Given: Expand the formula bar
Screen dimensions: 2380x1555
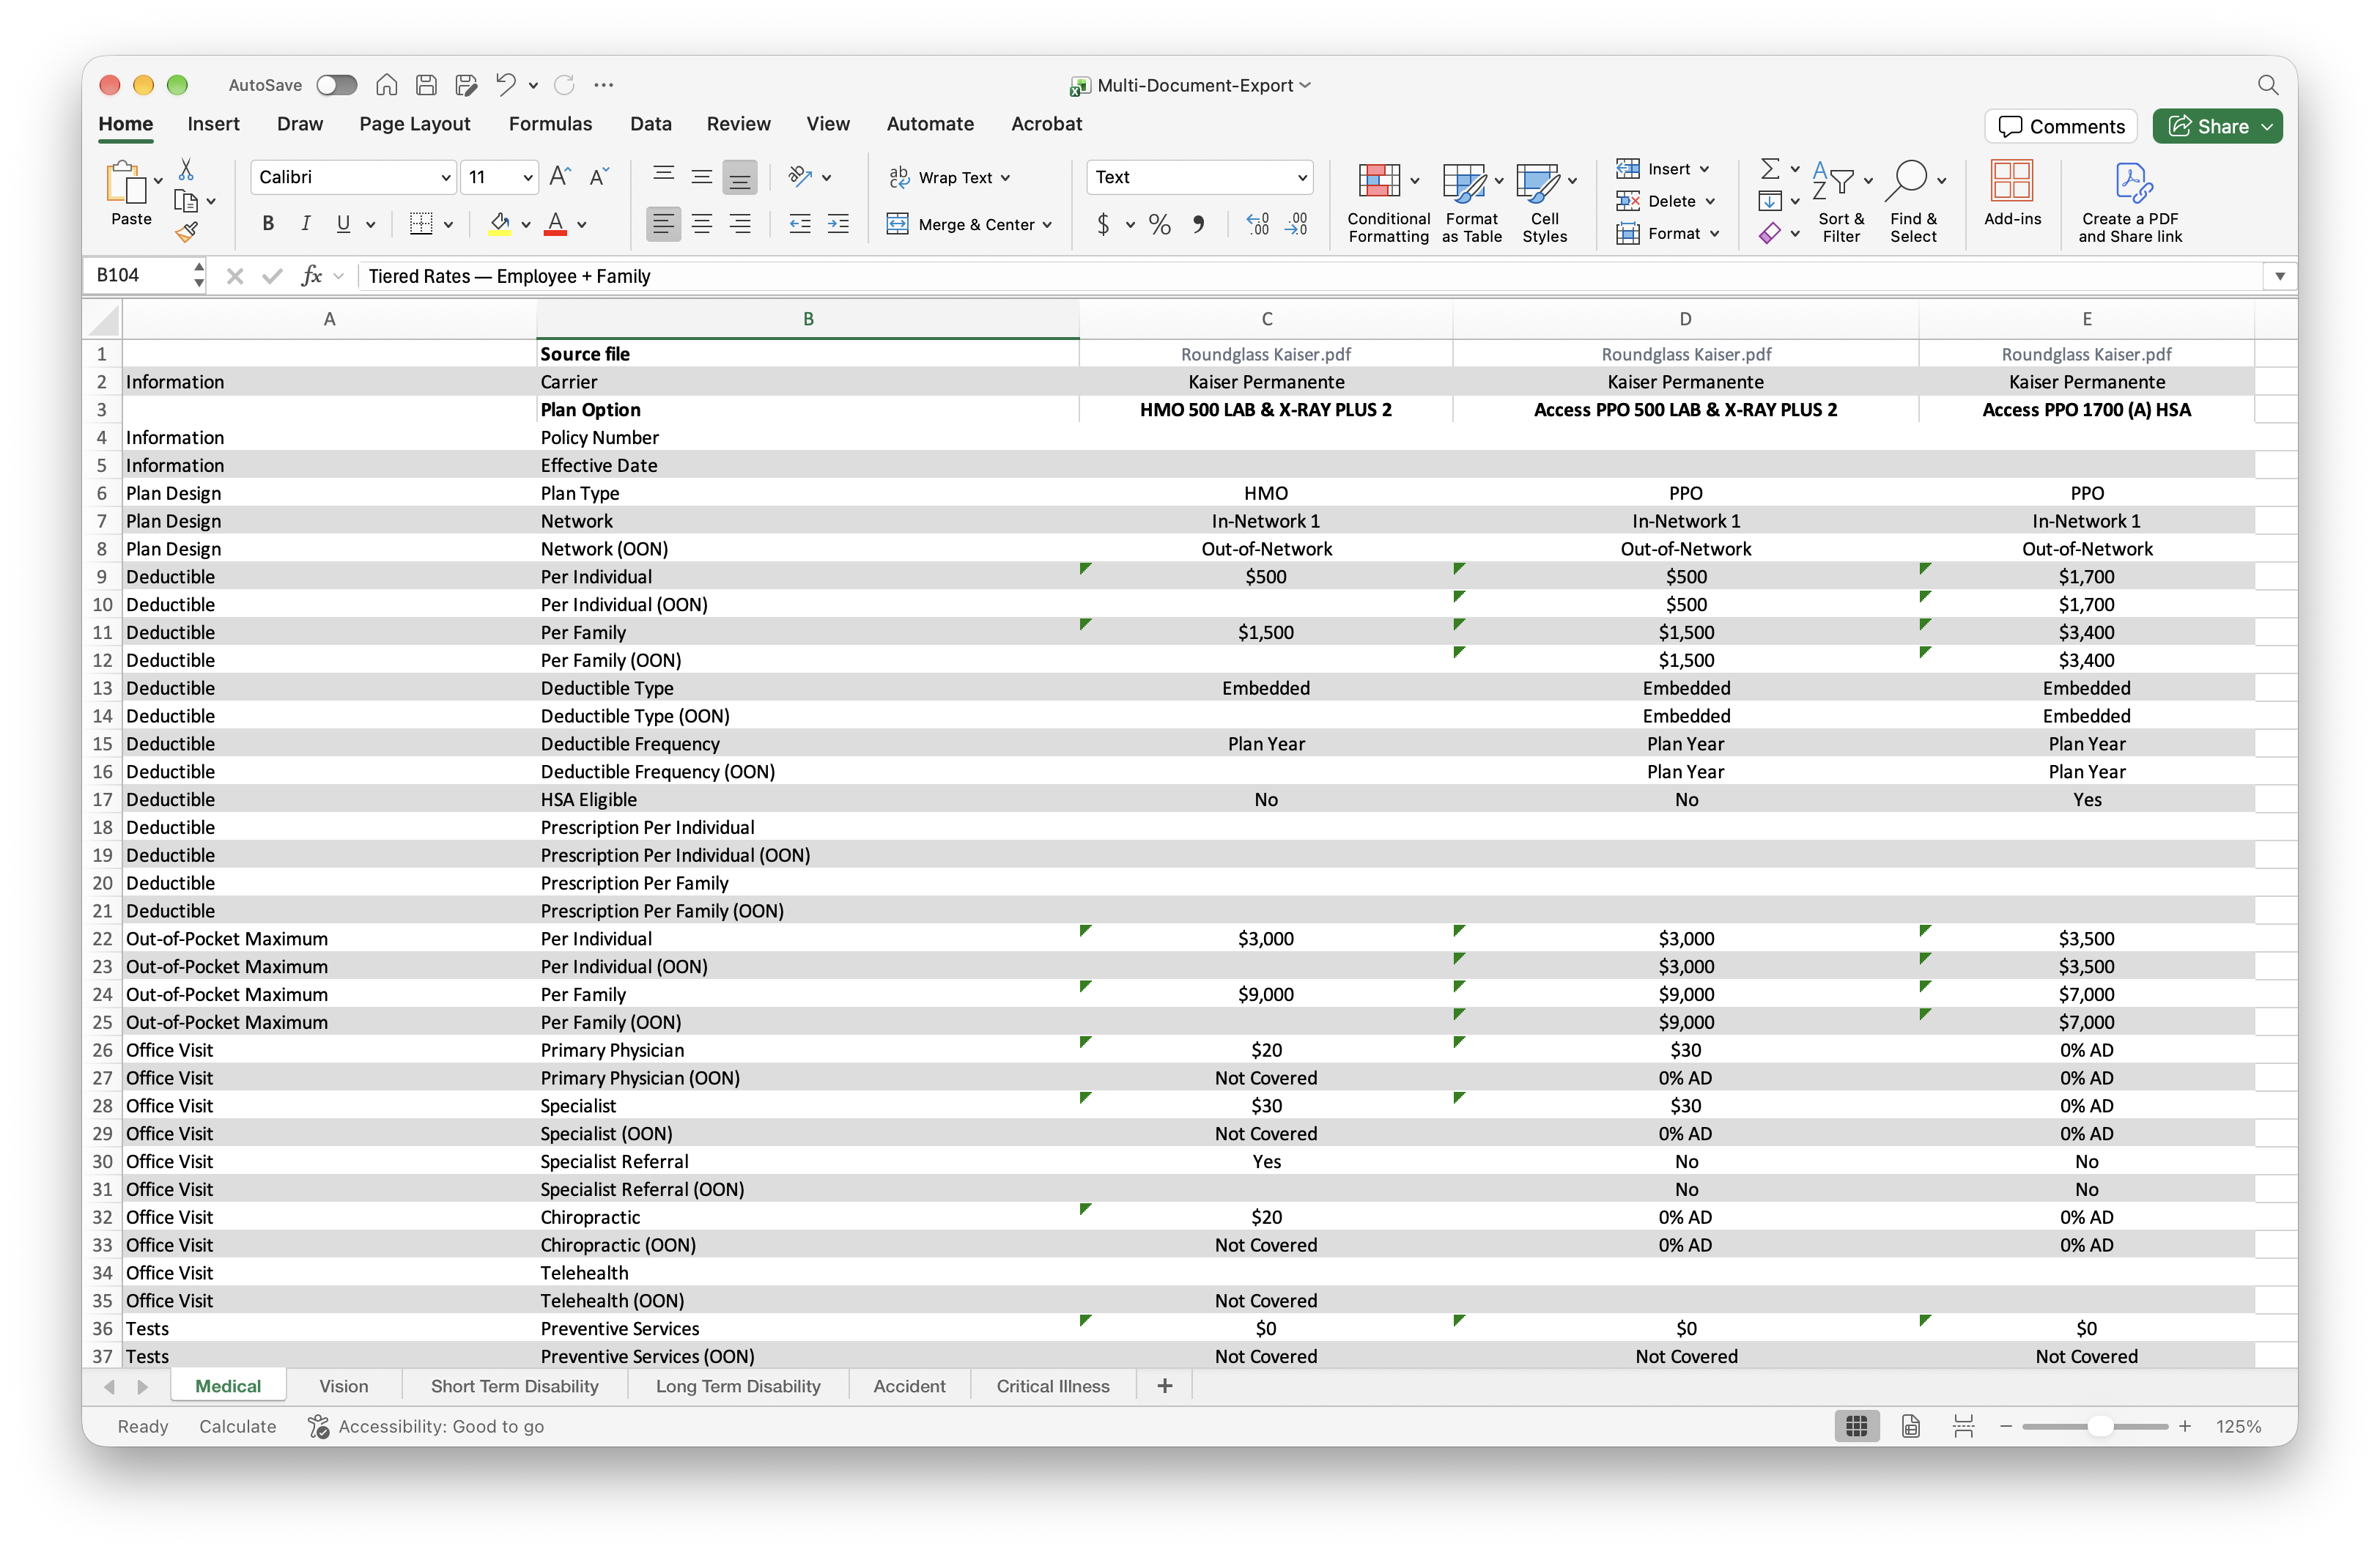Looking at the screenshot, I should 2280,276.
